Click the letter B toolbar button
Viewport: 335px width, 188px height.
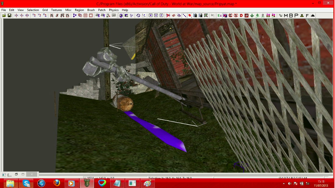291,16
